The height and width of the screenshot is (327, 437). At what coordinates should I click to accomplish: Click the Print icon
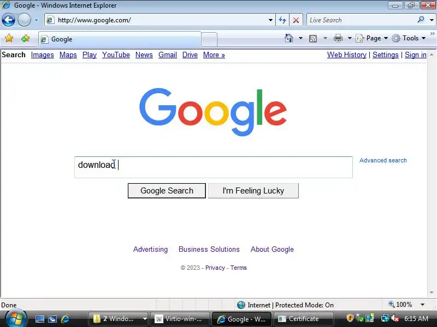[338, 38]
